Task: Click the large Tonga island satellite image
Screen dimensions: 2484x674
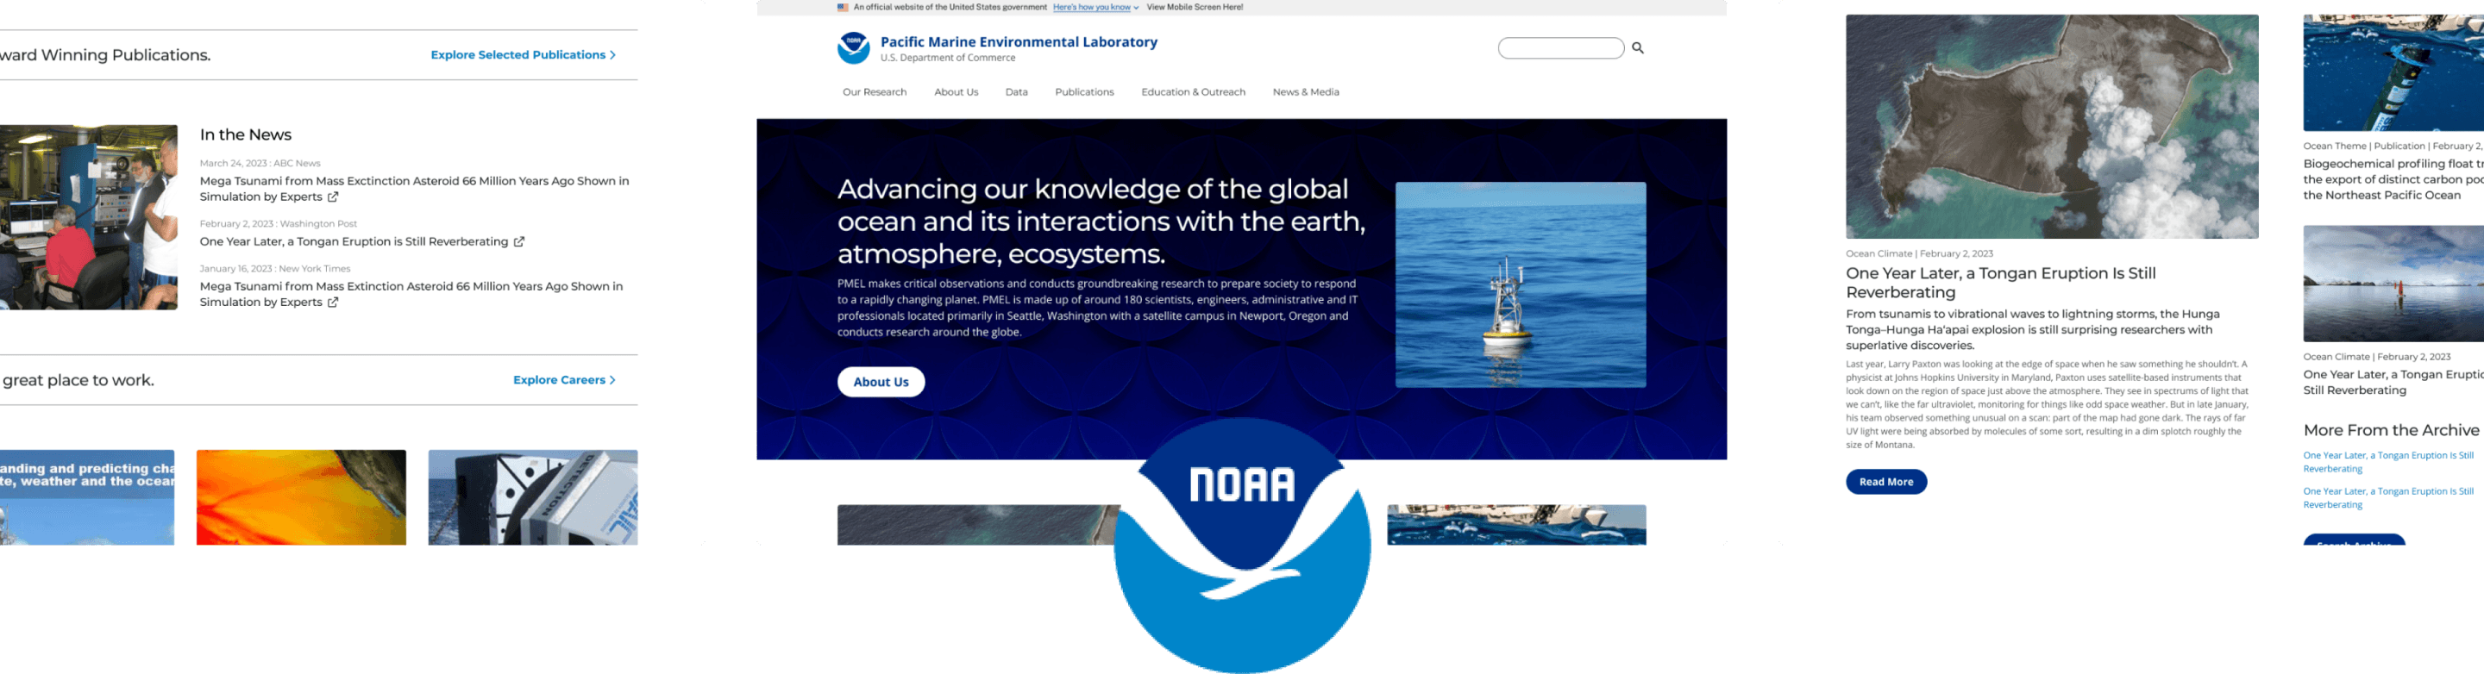Action: (2051, 127)
